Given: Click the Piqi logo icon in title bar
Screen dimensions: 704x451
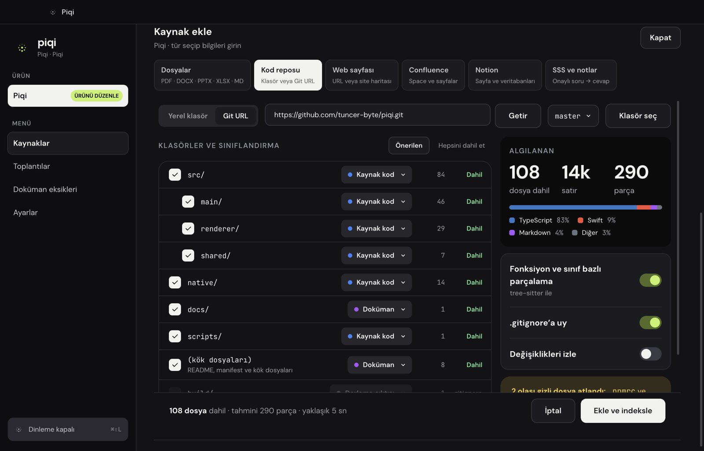Looking at the screenshot, I should [x=53, y=12].
